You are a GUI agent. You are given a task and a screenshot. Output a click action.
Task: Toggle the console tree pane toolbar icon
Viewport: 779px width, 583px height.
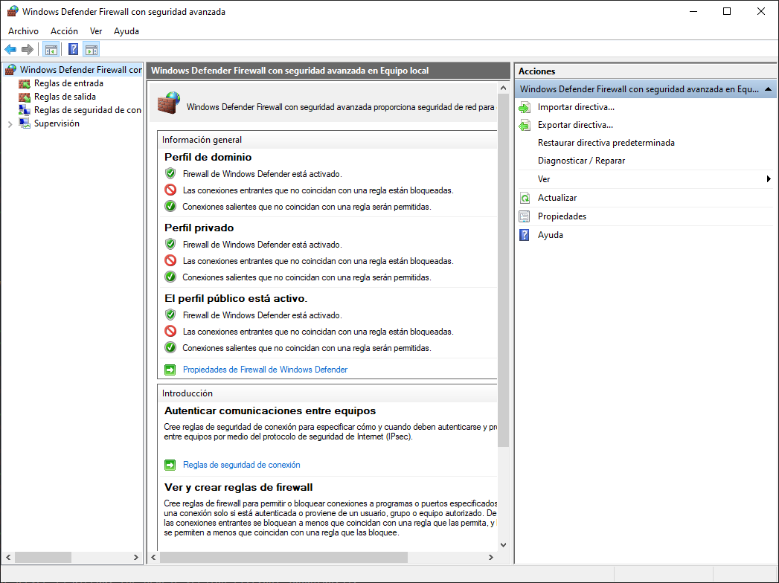[x=51, y=49]
